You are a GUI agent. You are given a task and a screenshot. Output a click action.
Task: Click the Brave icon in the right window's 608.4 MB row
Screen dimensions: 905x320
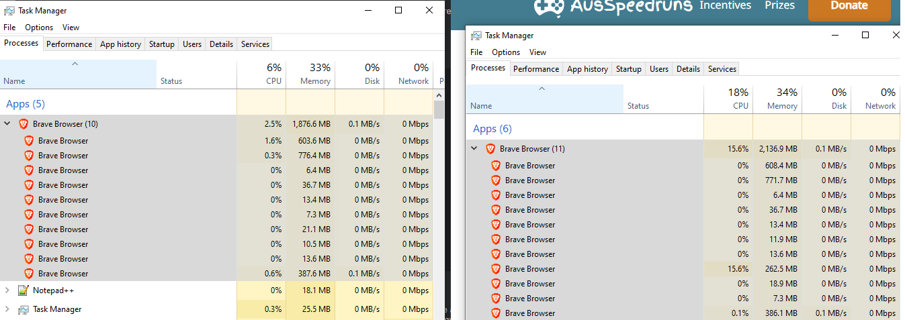(496, 166)
